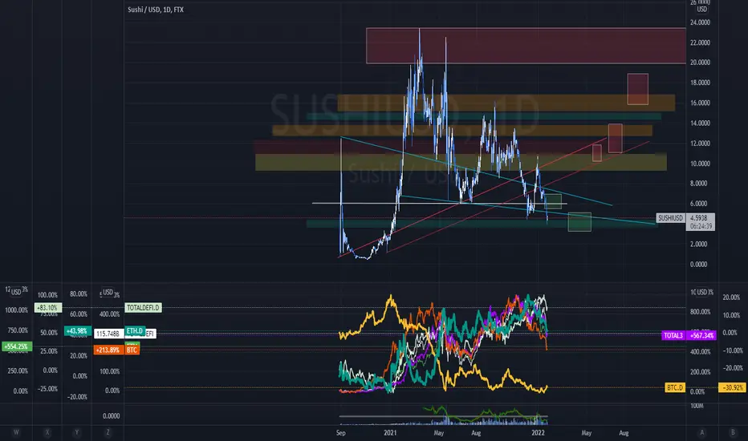This screenshot has height=441, width=748.
Task: Click the +83.10% value tag
Action: 48,308
